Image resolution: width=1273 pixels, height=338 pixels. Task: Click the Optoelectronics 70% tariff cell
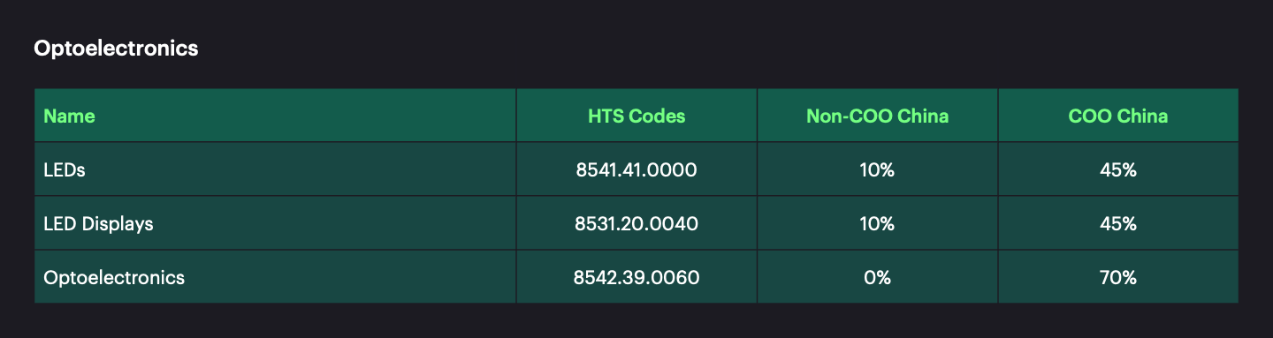pos(1118,277)
